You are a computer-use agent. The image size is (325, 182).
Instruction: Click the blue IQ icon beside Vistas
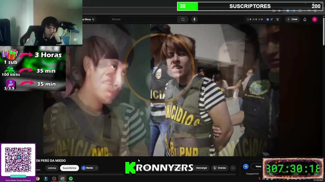point(246,166)
